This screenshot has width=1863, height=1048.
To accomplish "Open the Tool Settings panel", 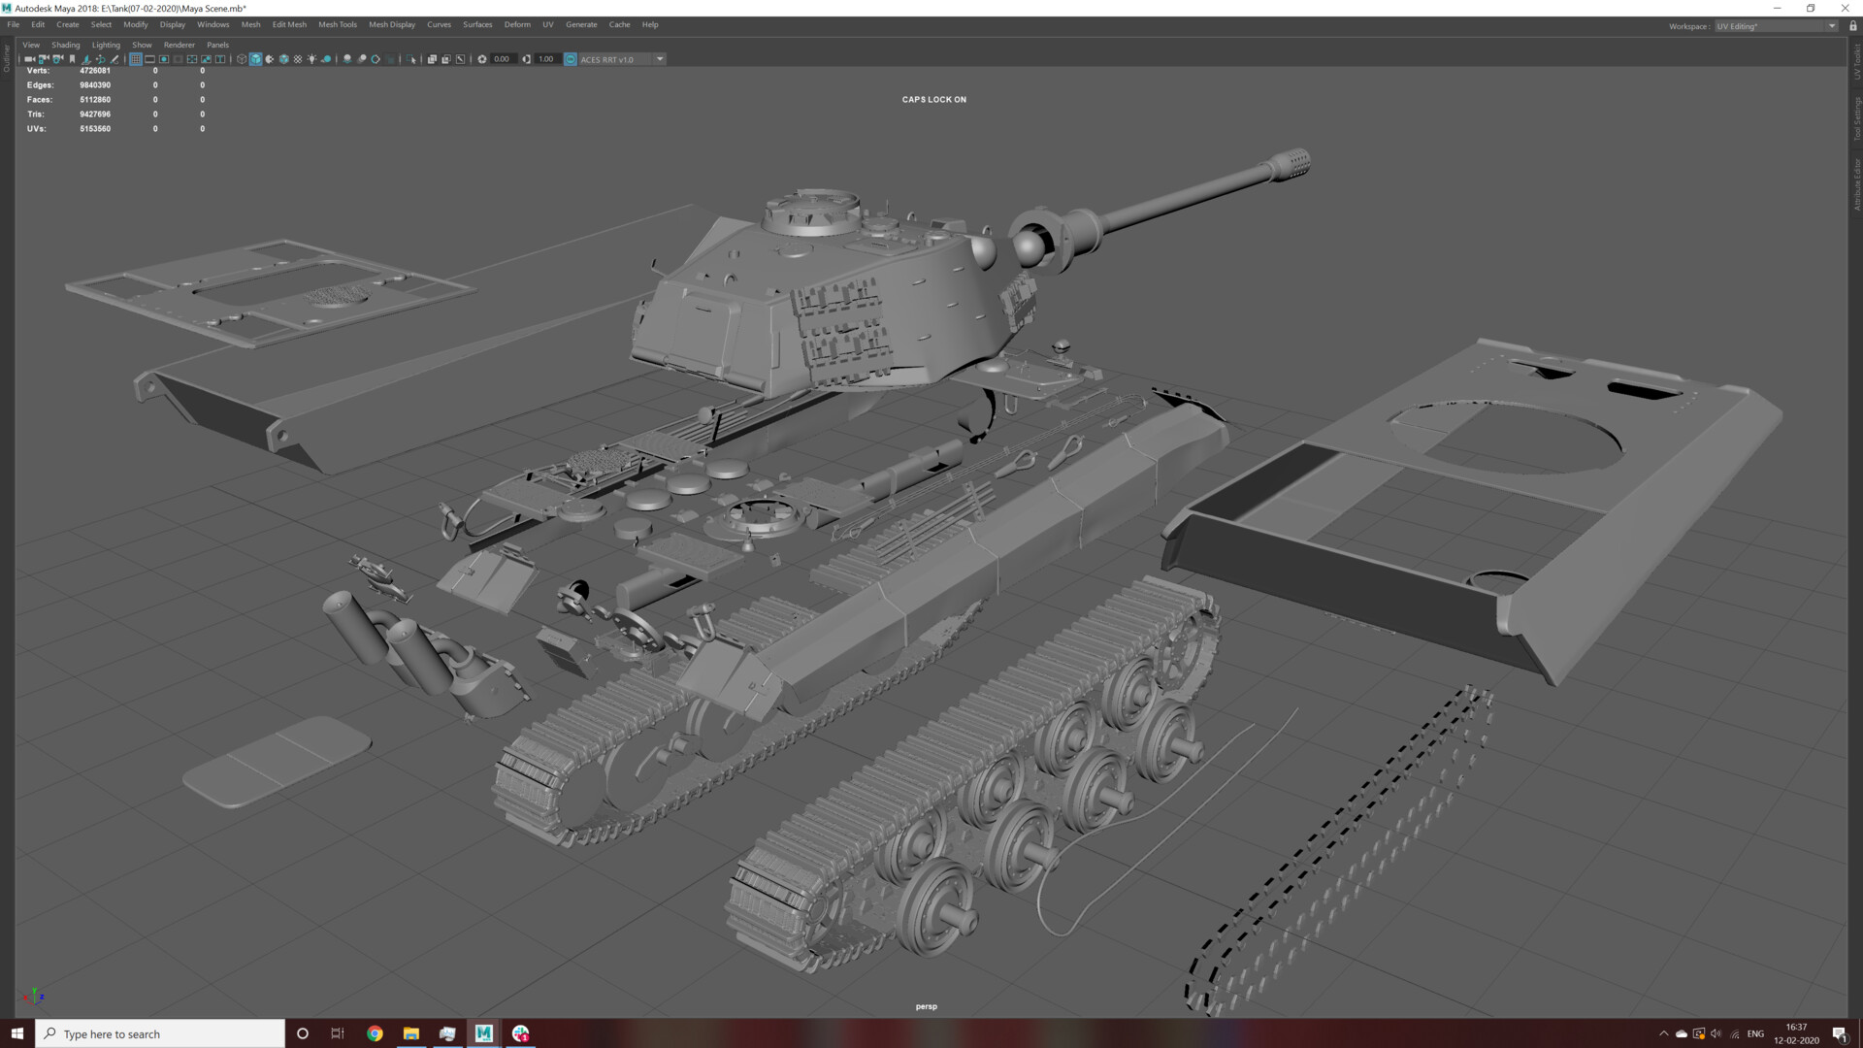I will coord(1855,121).
